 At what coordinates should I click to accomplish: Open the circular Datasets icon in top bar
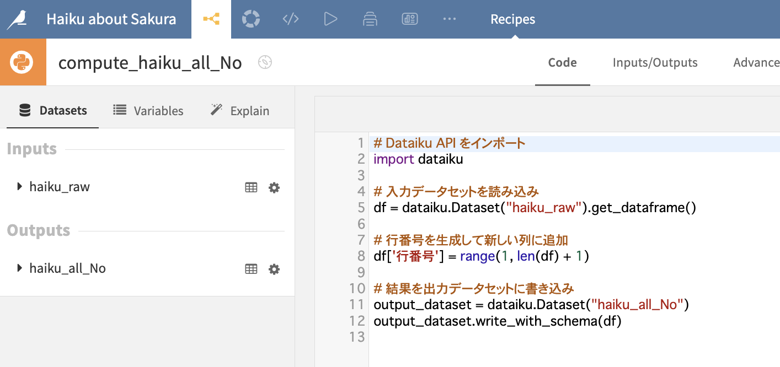[251, 19]
